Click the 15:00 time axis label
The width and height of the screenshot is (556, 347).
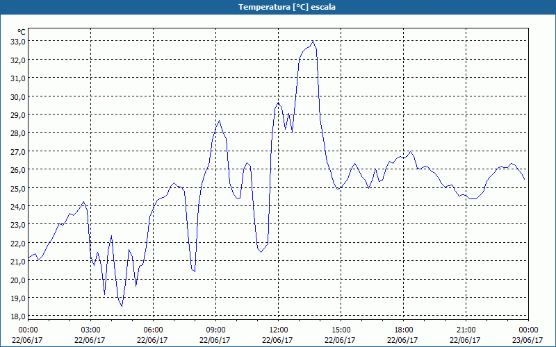[341, 330]
